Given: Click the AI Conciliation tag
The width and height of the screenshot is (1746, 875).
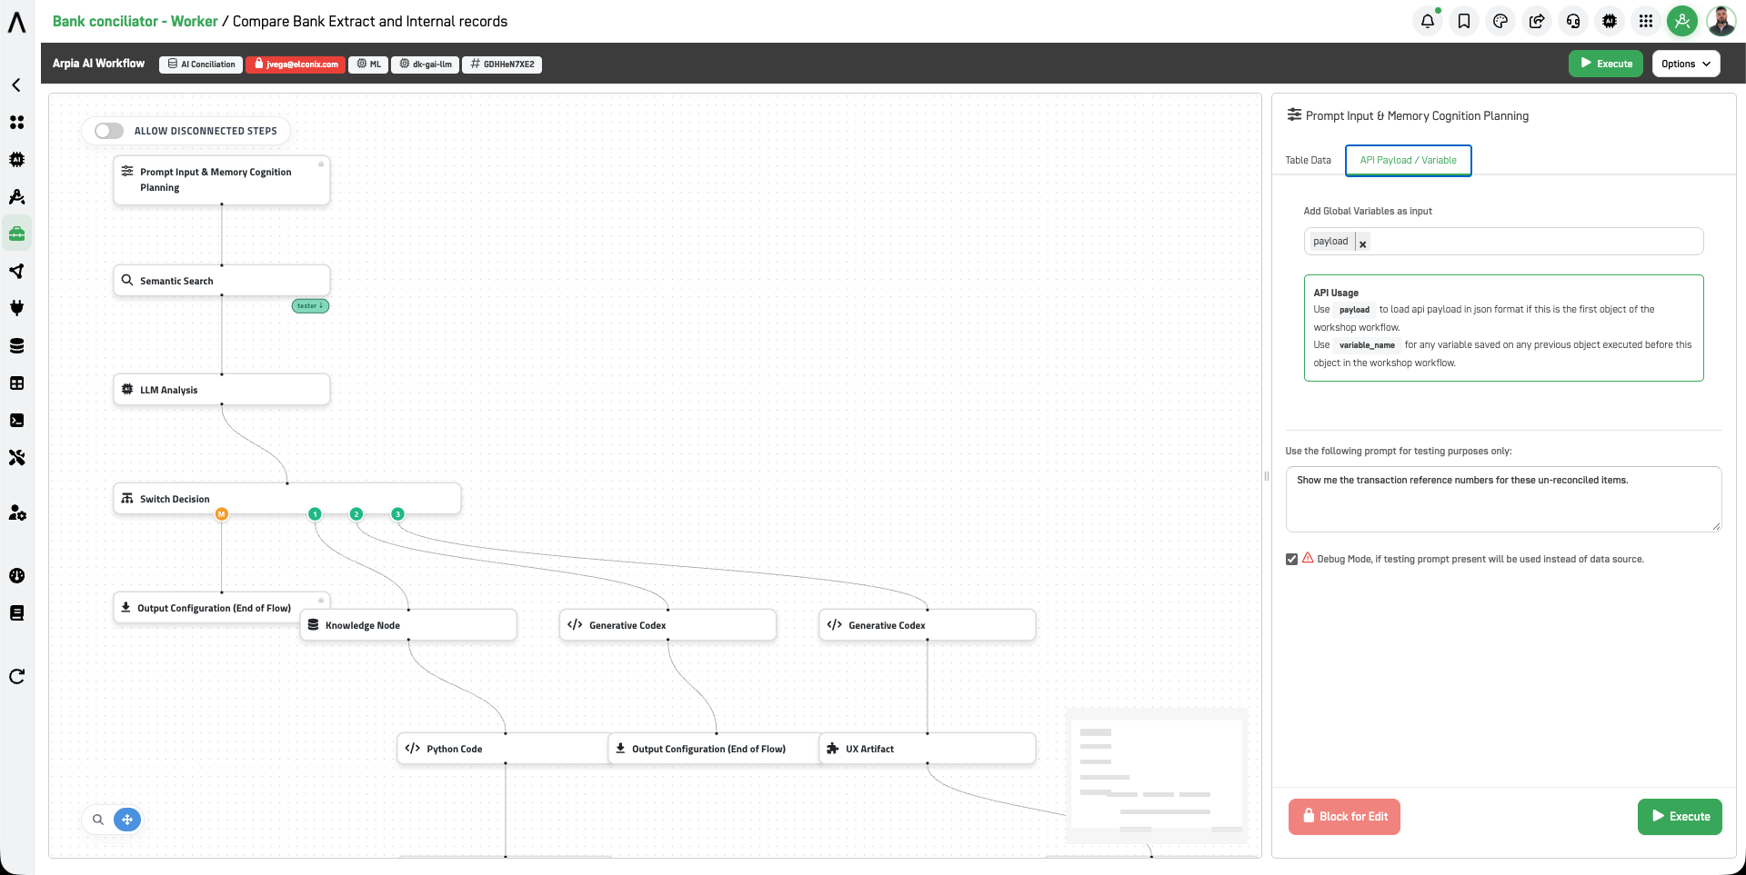Looking at the screenshot, I should (201, 65).
